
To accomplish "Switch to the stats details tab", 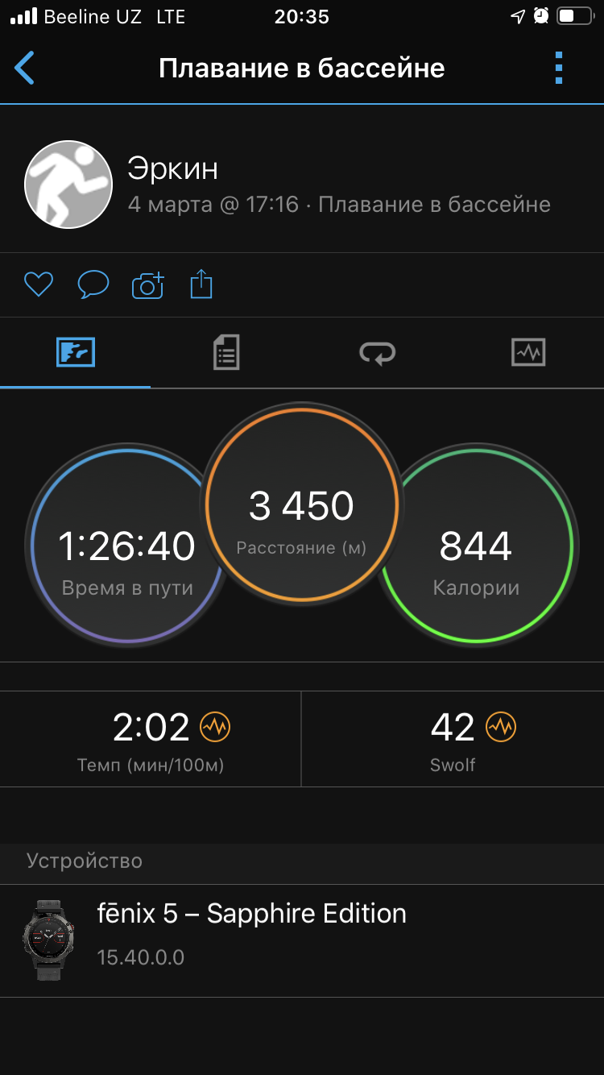I will pyautogui.click(x=226, y=352).
